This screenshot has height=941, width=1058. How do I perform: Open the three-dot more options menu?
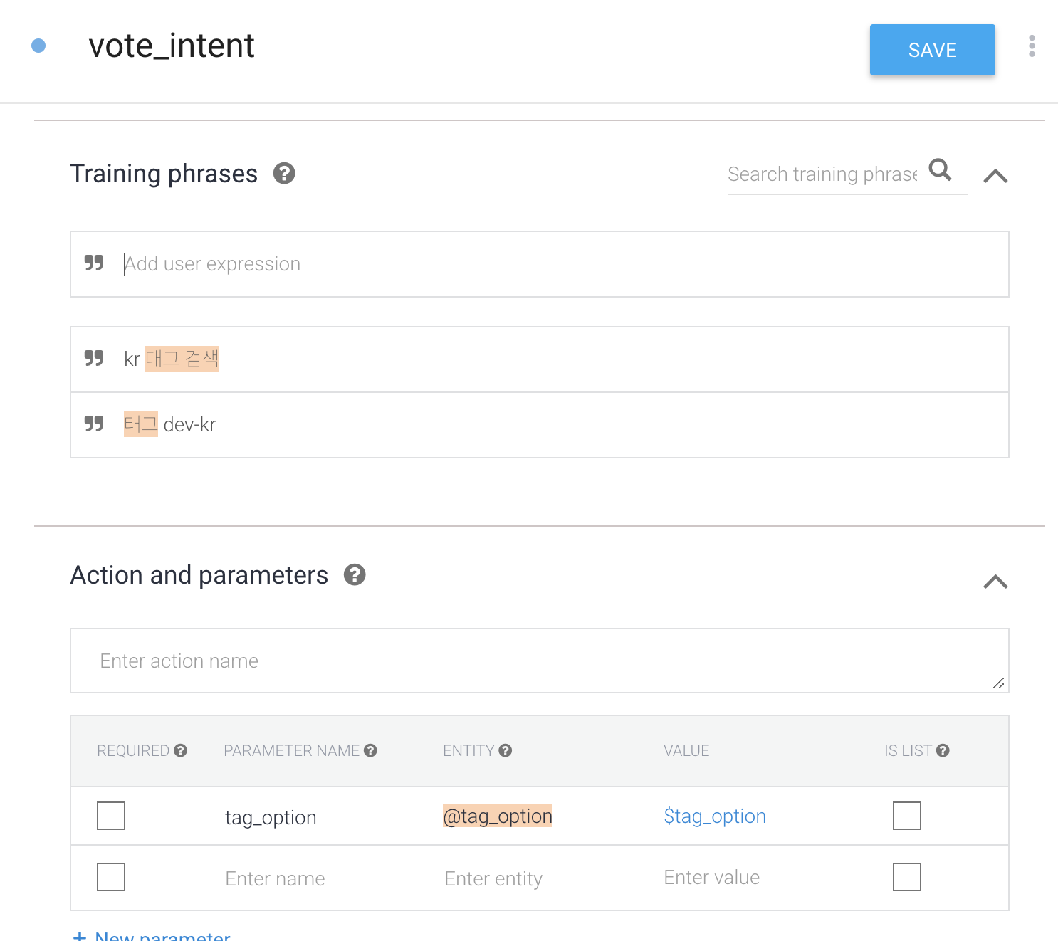pos(1032,46)
